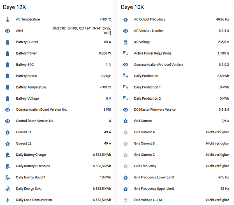This screenshot has height=205, width=234.
Task: Click the battery icon for Battery Status
Action: [x=8, y=76]
